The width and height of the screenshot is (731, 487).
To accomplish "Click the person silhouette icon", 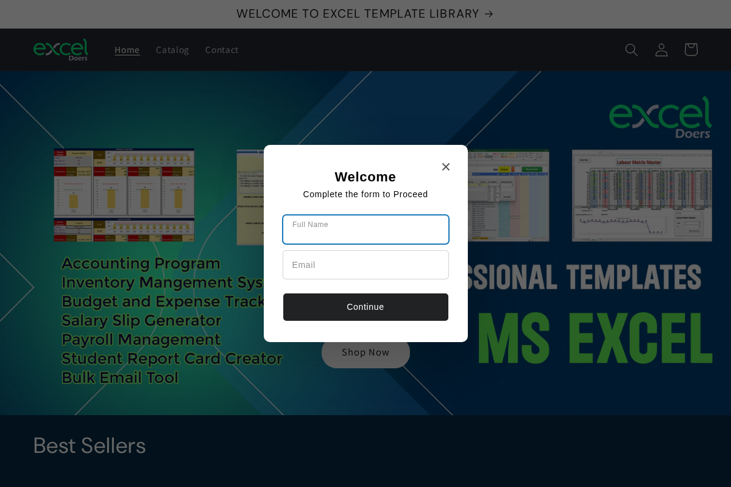I will 661,49.
